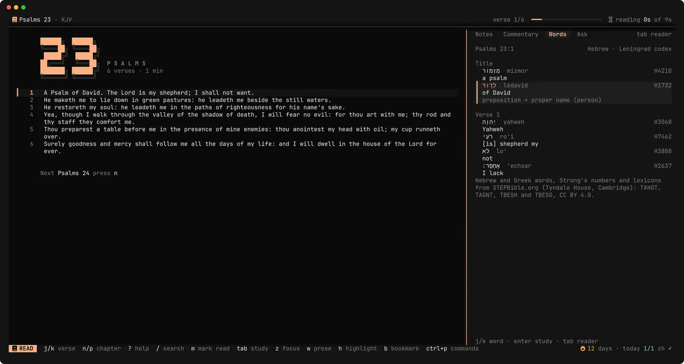This screenshot has height=364, width=684.
Task: Click the KJV translation label
Action: click(x=67, y=20)
